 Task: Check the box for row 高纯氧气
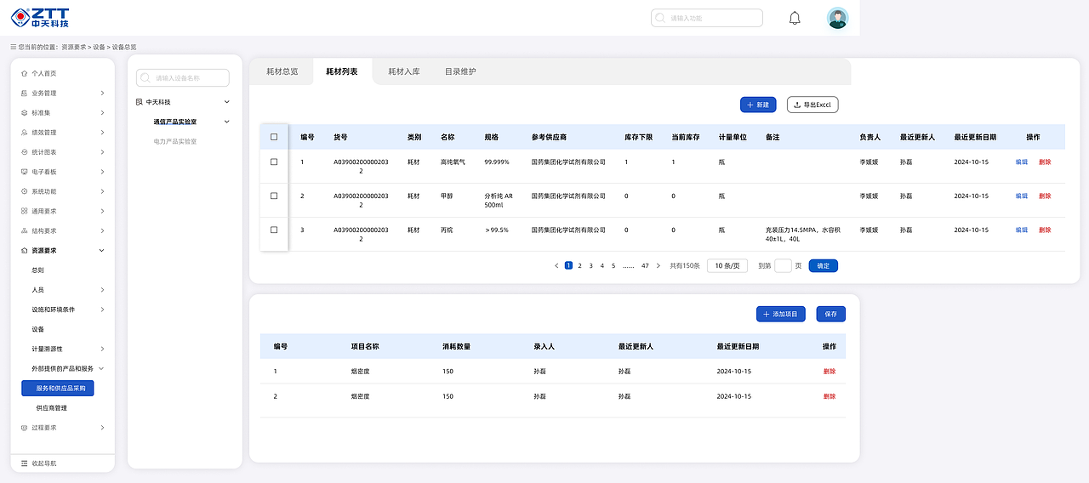[x=274, y=162]
